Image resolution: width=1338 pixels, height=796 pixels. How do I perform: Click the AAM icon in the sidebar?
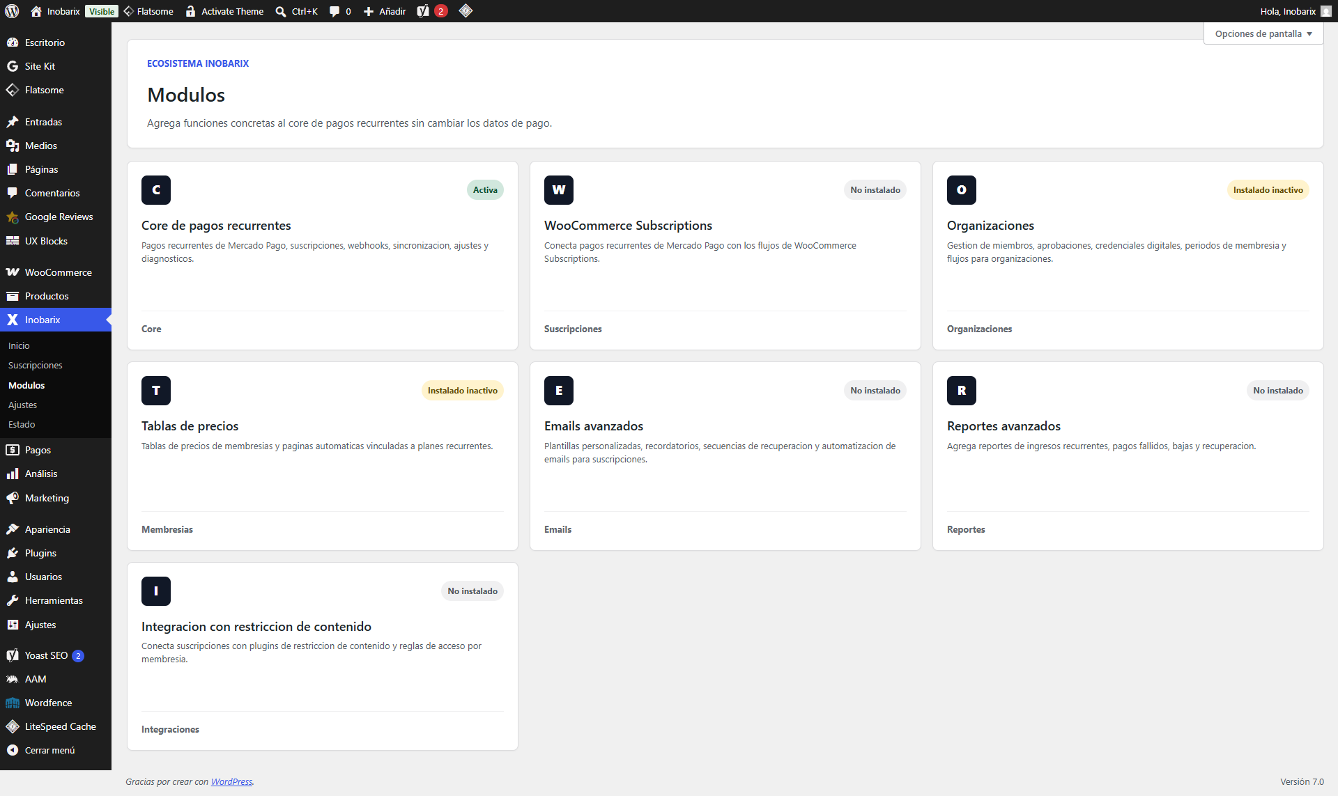[x=13, y=679]
